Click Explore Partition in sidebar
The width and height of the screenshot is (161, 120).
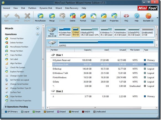(17, 72)
